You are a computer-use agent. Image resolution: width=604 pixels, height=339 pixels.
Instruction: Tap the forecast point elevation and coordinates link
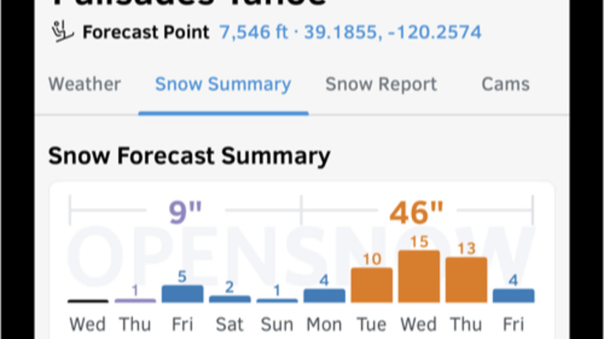pyautogui.click(x=350, y=32)
